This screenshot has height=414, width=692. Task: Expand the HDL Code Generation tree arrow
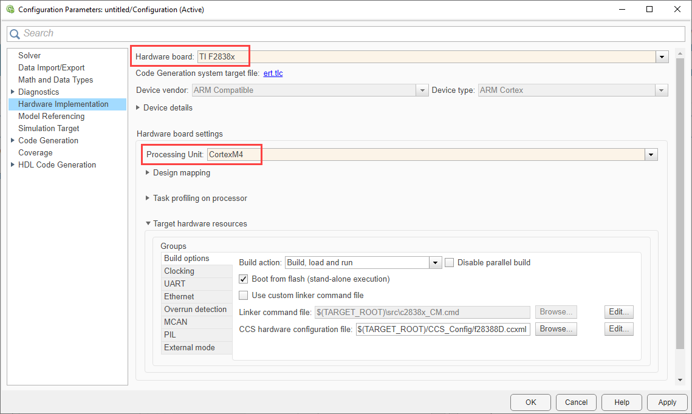(13, 165)
